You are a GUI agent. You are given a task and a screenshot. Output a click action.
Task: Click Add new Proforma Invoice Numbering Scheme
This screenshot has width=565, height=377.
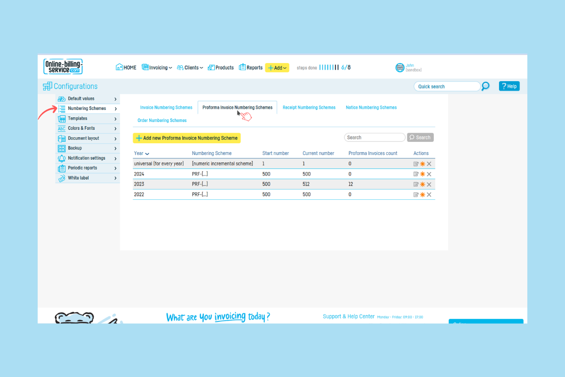pos(186,138)
